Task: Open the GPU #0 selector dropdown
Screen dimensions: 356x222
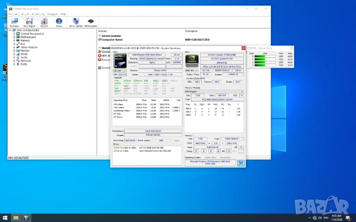Action: click(x=191, y=70)
